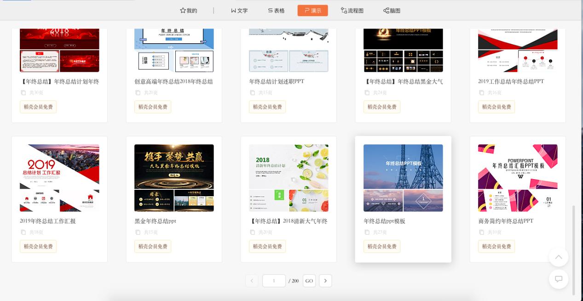The image size is (583, 301).
Task: Click the GO page-jump button
Action: click(309, 281)
